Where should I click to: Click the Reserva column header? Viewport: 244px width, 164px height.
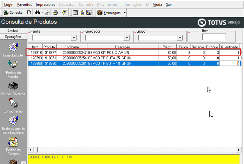[198, 47]
